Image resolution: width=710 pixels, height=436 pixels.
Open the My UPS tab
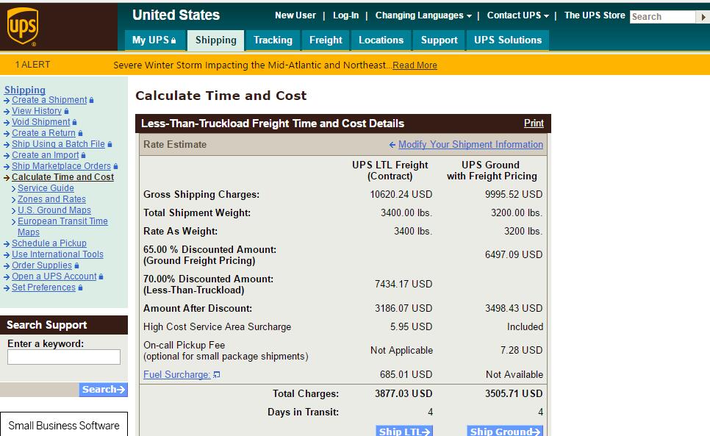point(154,40)
